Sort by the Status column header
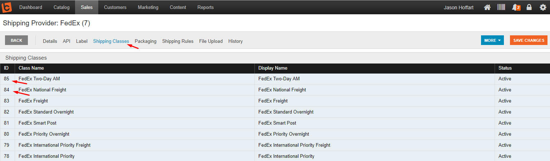The height and width of the screenshot is (161, 550). click(505, 68)
